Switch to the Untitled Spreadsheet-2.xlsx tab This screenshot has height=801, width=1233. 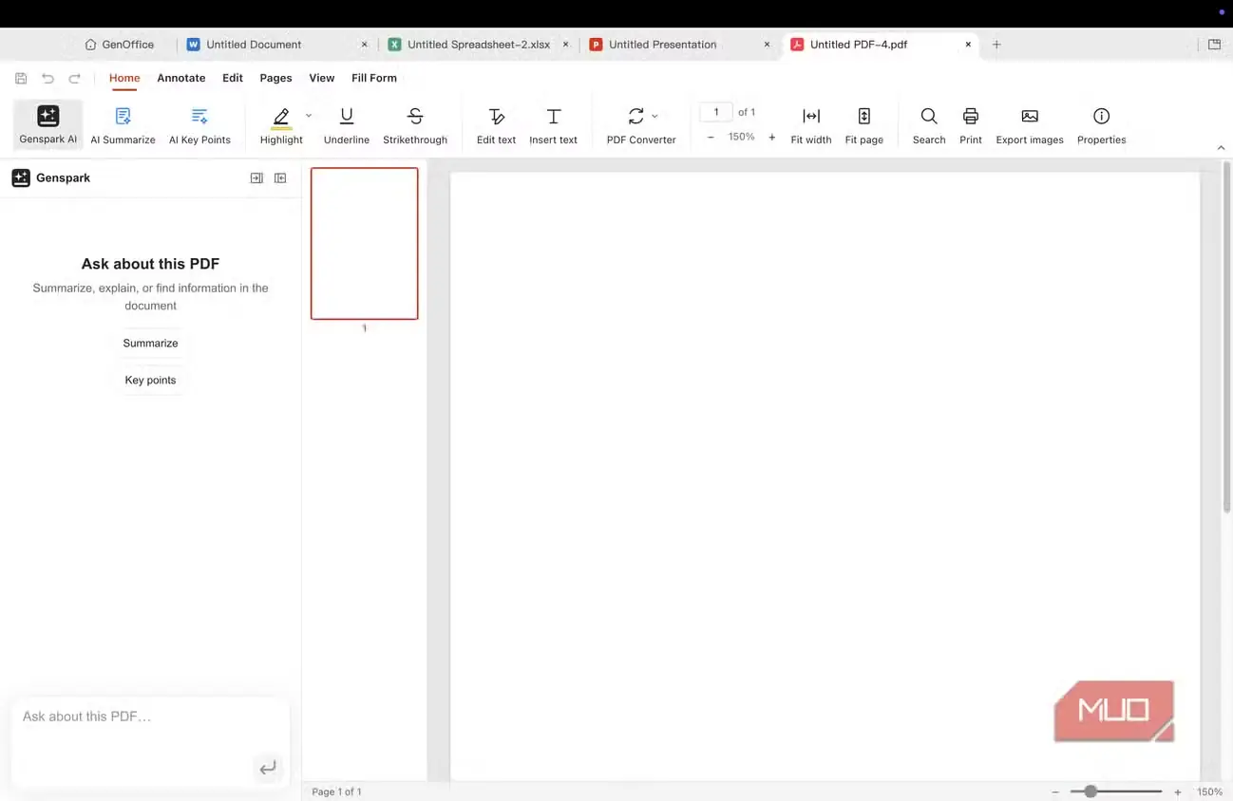[x=479, y=45]
